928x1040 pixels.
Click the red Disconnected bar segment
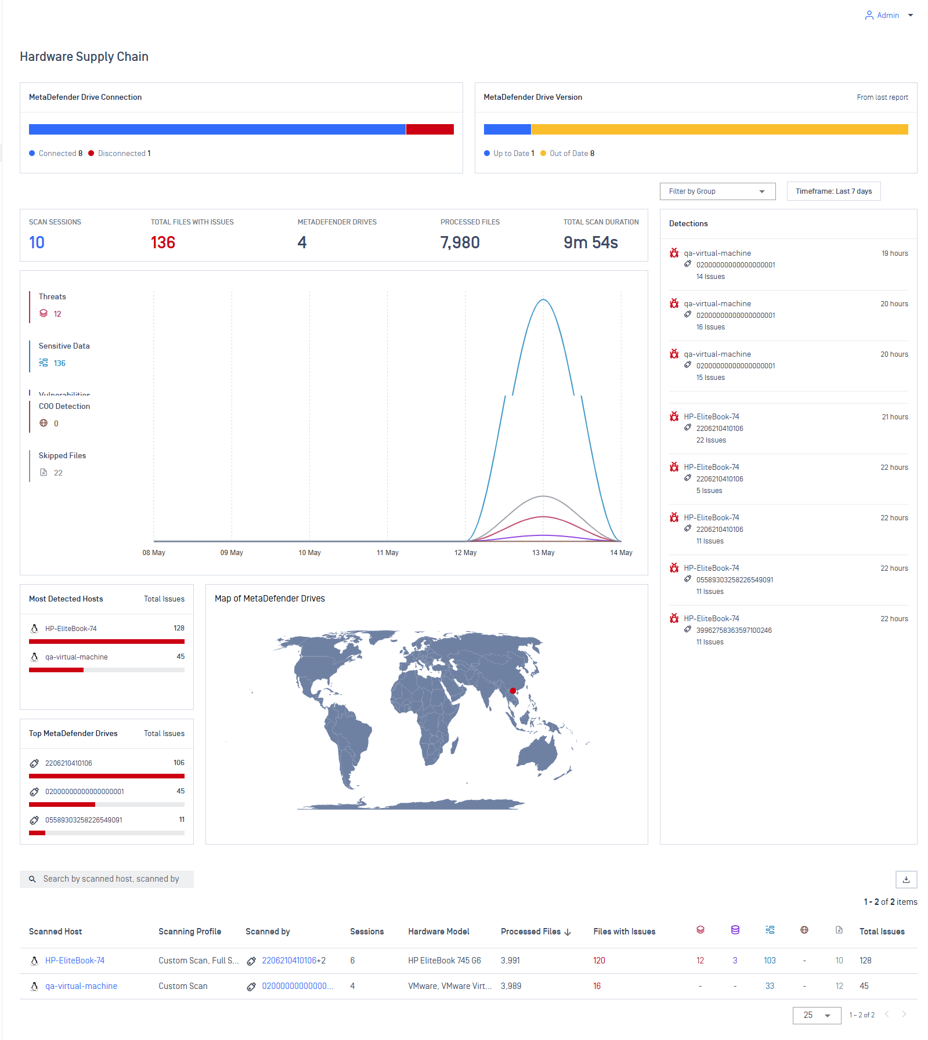pyautogui.click(x=430, y=129)
